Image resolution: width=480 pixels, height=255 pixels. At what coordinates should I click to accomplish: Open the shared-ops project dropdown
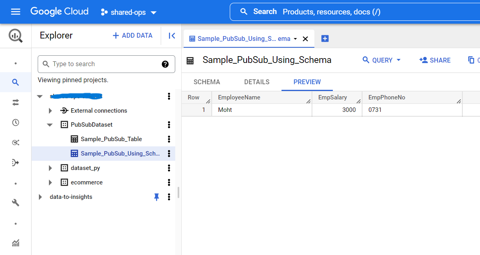click(129, 12)
